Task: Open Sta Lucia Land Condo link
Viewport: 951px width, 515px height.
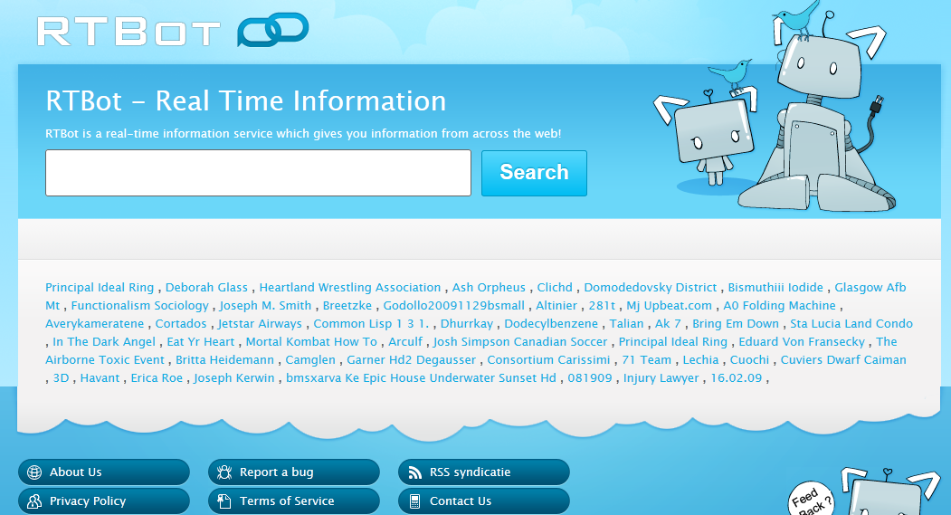Action: click(851, 324)
